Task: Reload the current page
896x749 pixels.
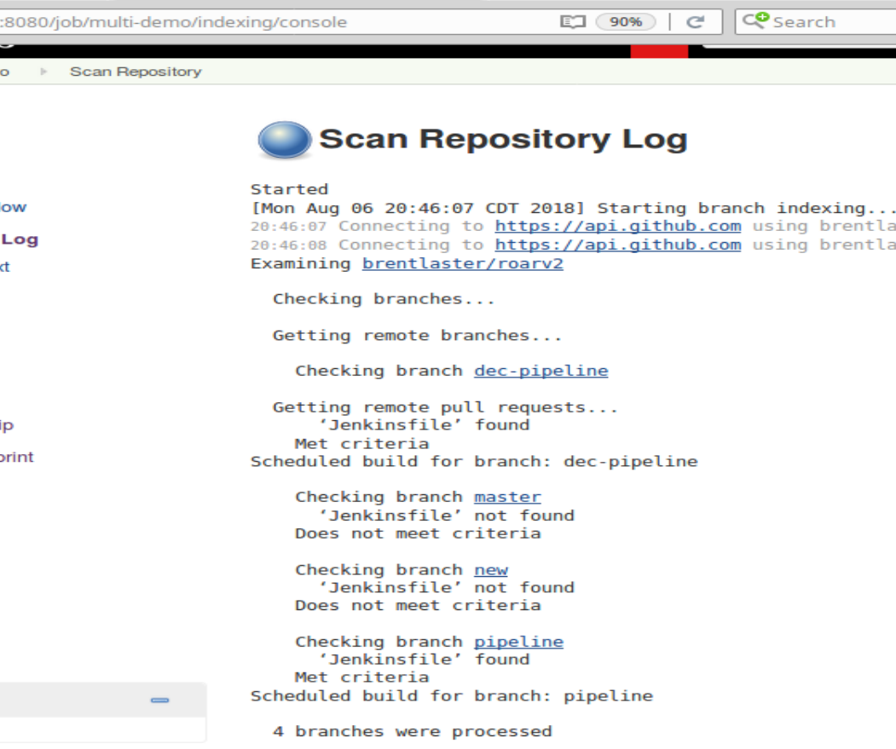Action: click(697, 21)
